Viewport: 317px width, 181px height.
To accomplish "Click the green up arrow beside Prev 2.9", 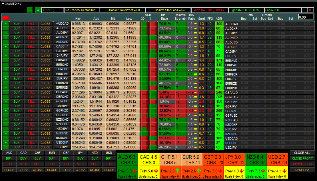I will (x=178, y=171).
